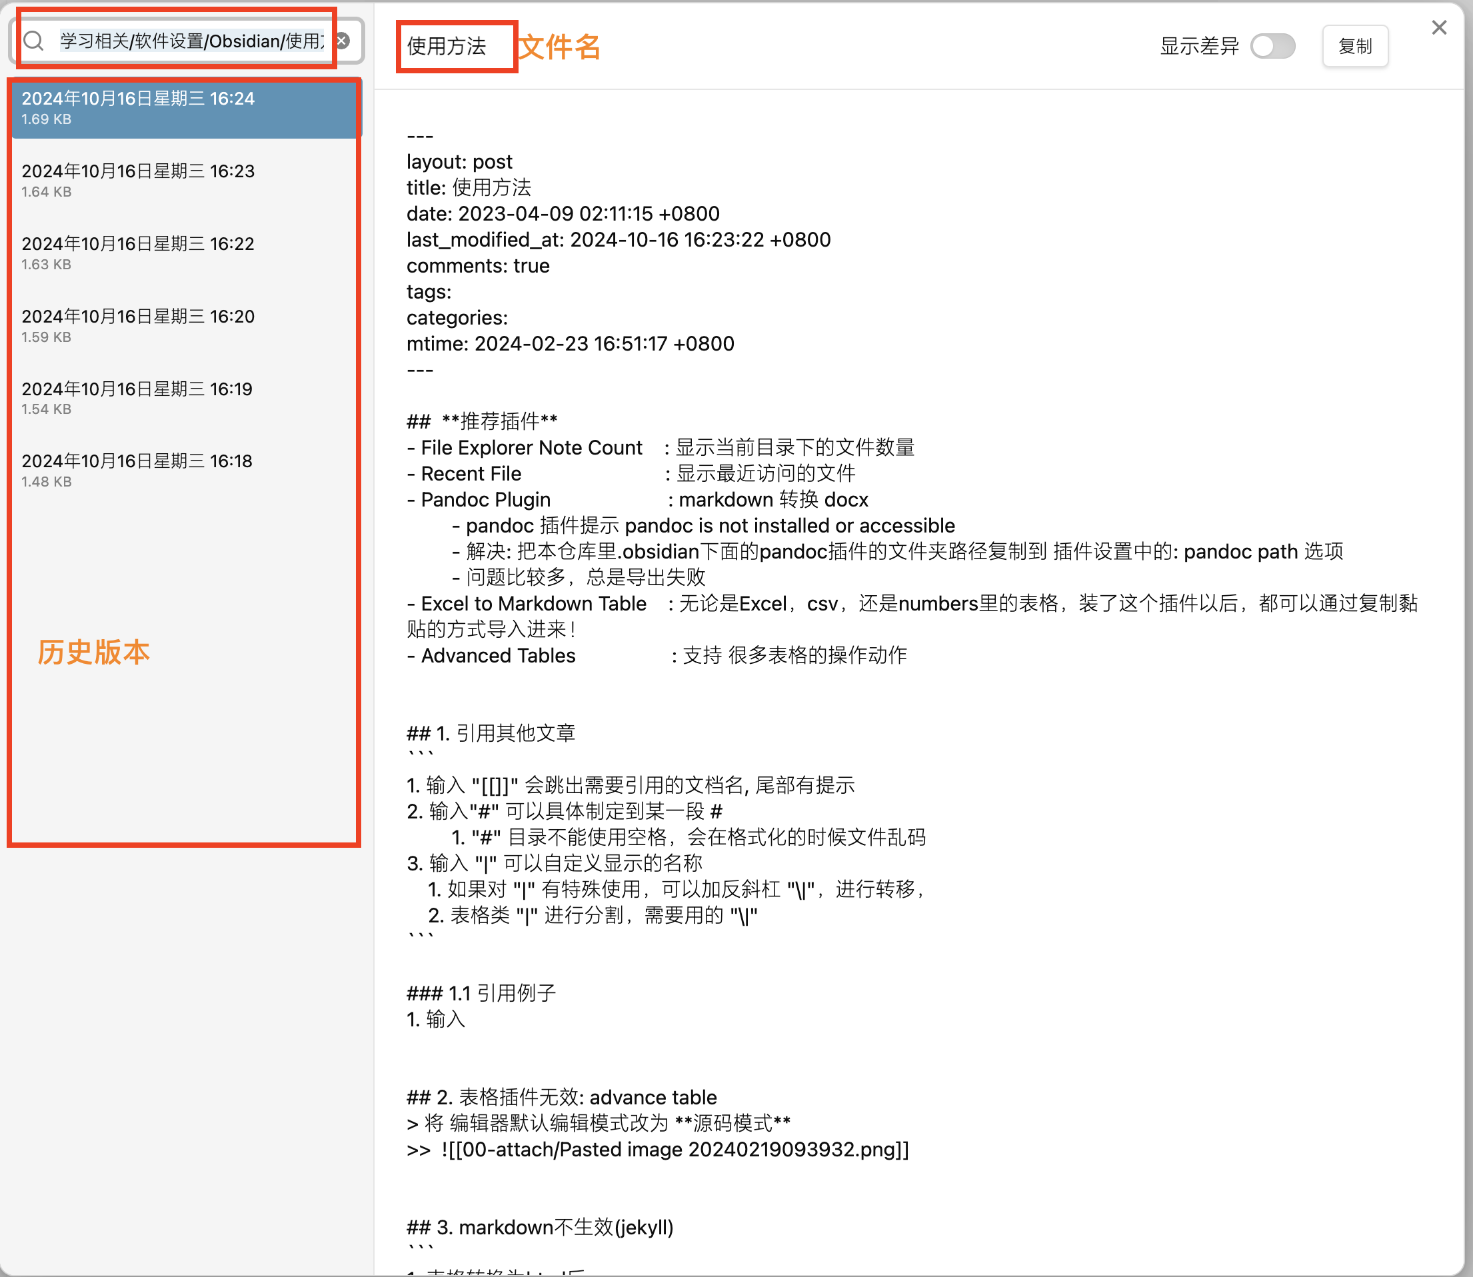Clear the search field text
Viewport: 1473px width, 1277px height.
(343, 41)
